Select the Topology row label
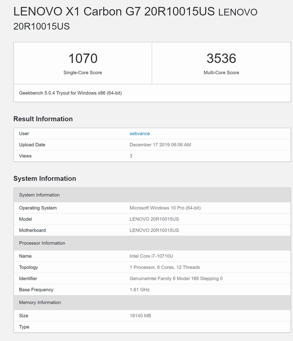This screenshot has height=341, width=293. (28, 267)
